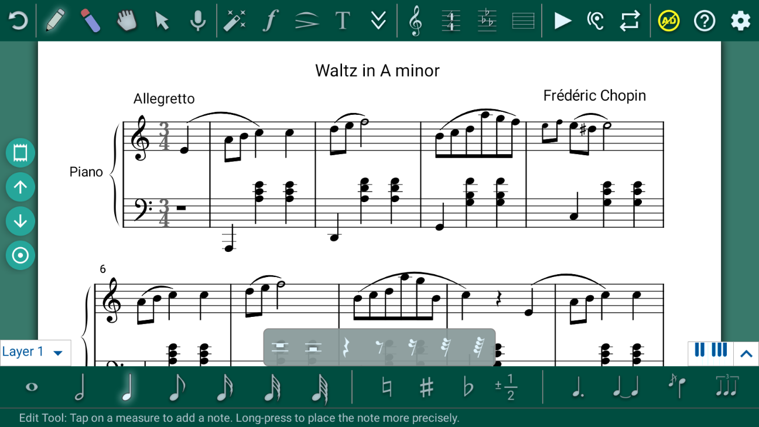759x427 pixels.
Task: Open the piano keyboard view
Action: [x=710, y=351]
